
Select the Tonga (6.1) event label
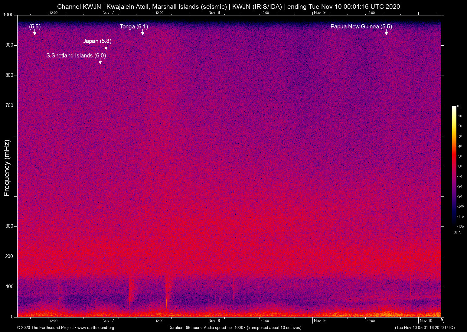pos(134,27)
